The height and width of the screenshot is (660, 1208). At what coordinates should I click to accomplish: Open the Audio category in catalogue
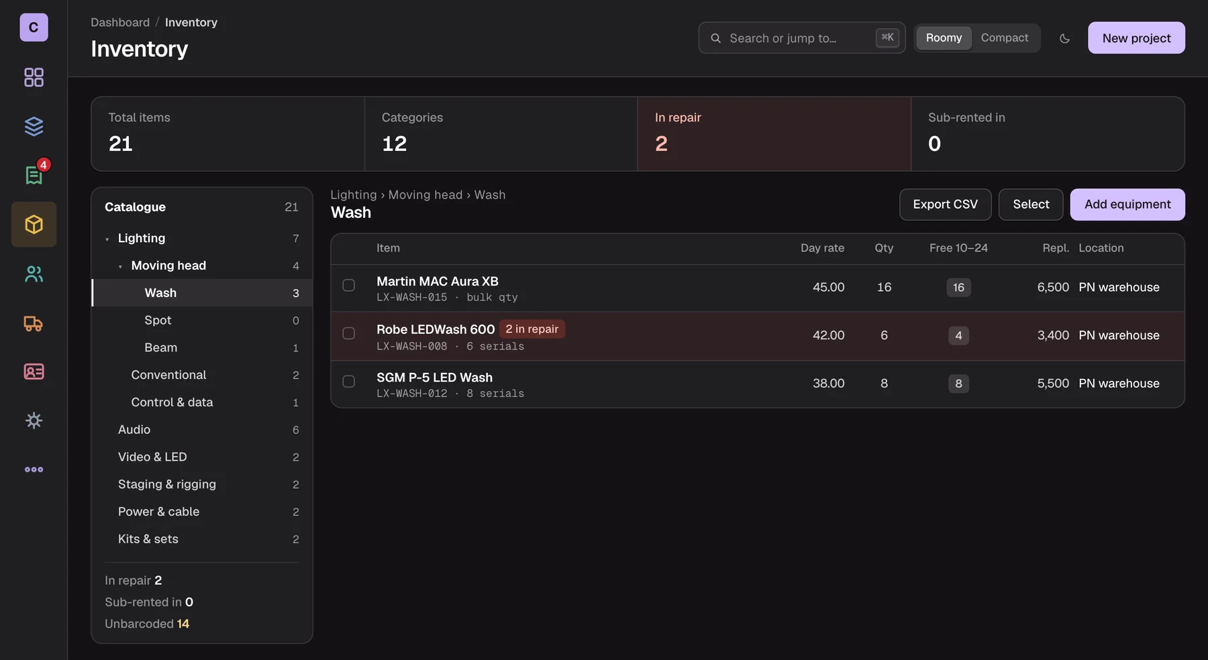[202, 430]
